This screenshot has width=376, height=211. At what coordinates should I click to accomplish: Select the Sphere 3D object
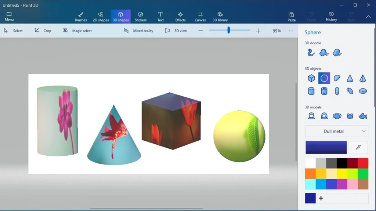324,78
